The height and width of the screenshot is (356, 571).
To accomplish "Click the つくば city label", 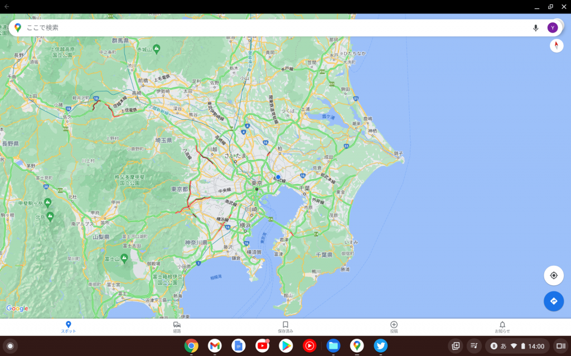I will (x=288, y=111).
